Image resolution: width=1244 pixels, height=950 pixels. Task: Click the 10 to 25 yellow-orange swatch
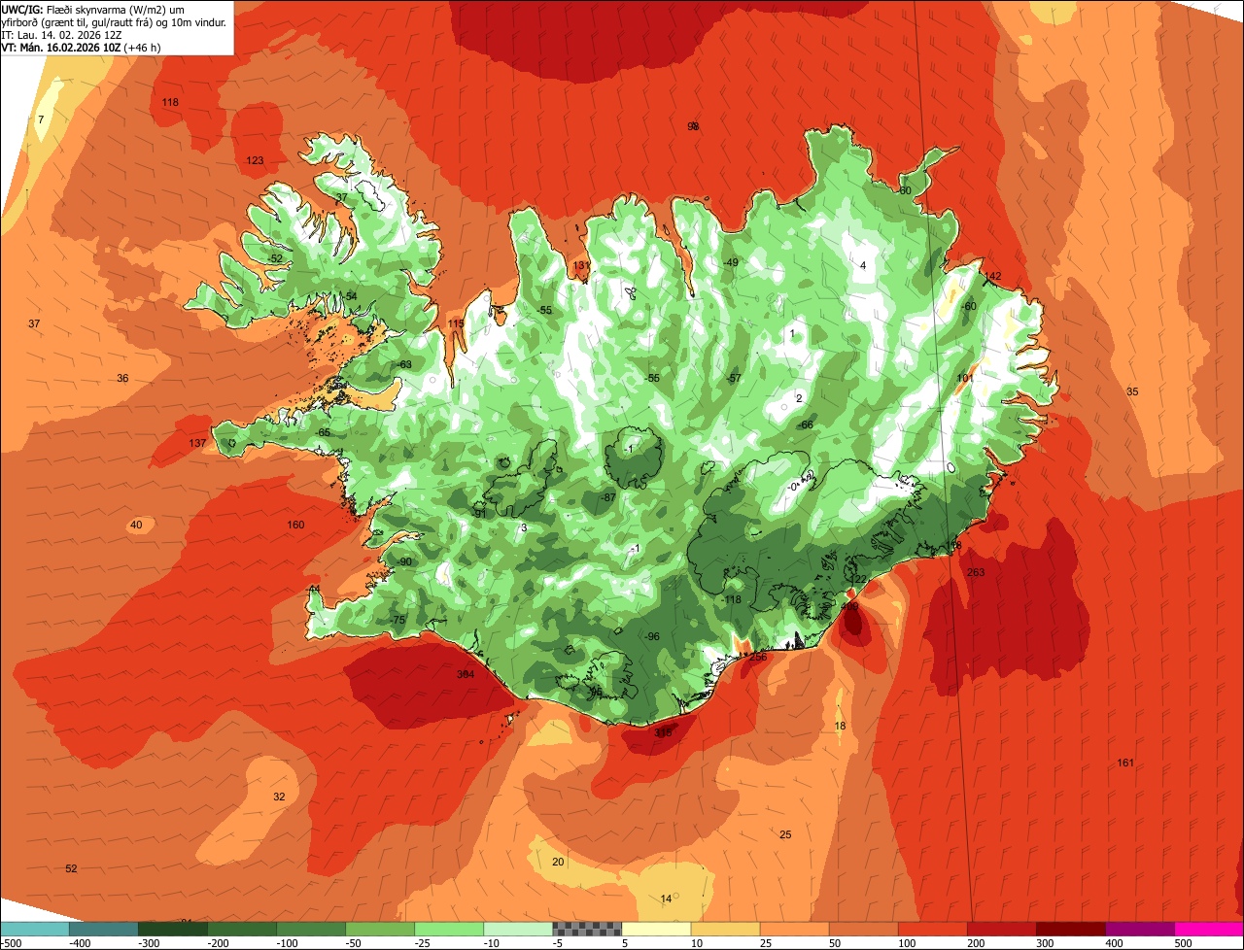point(726,929)
